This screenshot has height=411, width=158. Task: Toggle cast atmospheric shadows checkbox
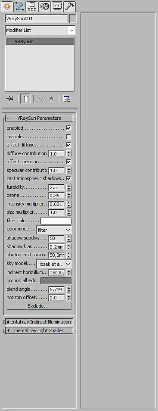pos(68,178)
